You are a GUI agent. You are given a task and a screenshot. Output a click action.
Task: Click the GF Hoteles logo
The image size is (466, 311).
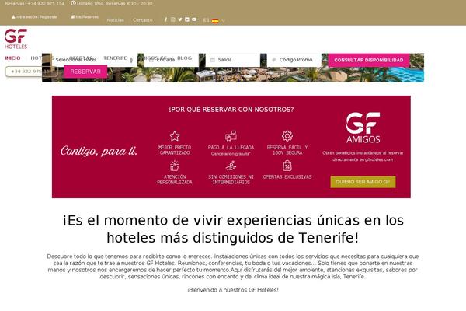tap(16, 39)
